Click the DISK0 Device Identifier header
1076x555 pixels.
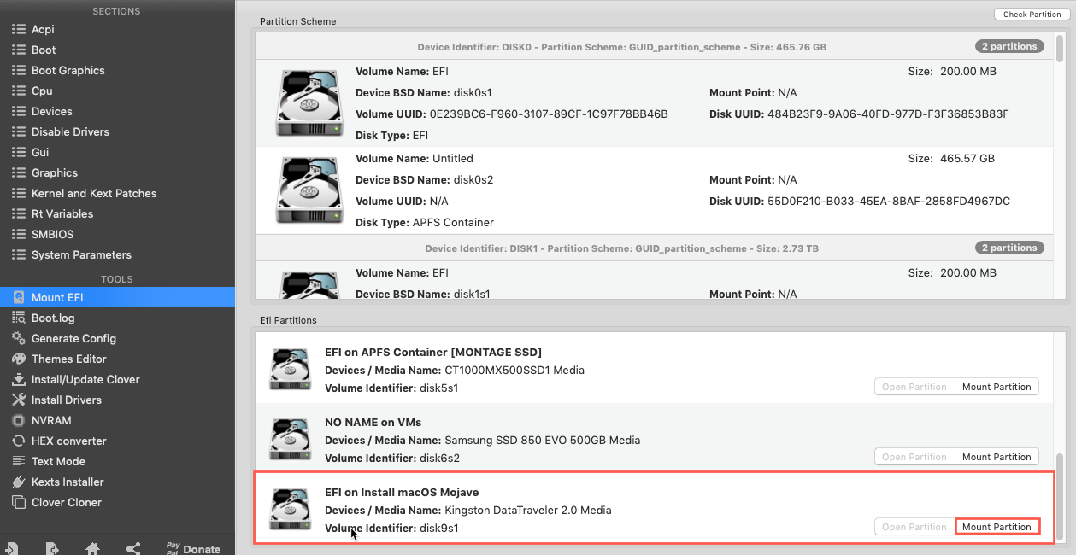click(621, 47)
